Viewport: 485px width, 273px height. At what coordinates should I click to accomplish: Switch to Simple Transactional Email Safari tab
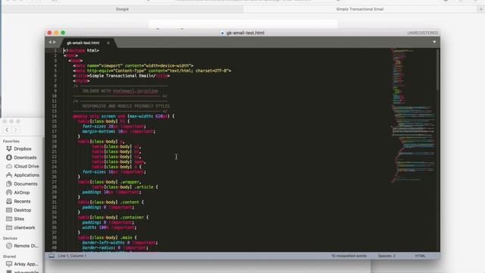360,9
